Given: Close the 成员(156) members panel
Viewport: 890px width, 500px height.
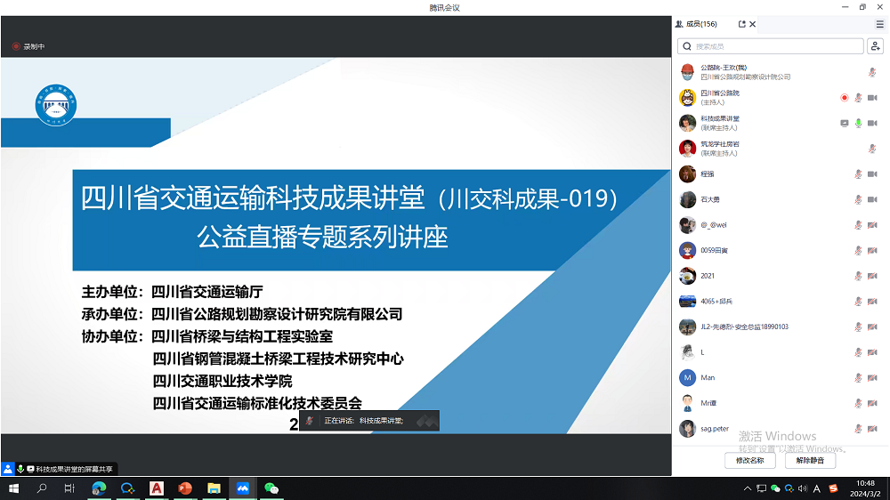Looking at the screenshot, I should coord(753,24).
